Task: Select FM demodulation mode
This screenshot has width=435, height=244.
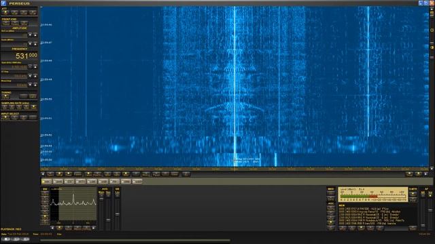Action: (115, 182)
